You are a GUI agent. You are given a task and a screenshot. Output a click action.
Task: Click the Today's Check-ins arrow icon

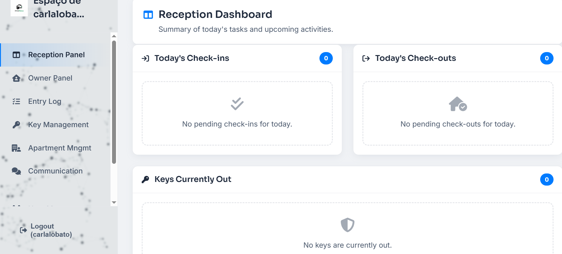[x=145, y=58]
